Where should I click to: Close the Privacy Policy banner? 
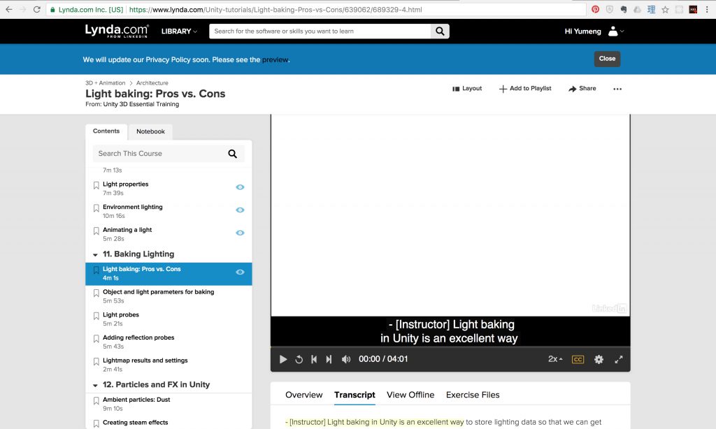click(x=607, y=59)
